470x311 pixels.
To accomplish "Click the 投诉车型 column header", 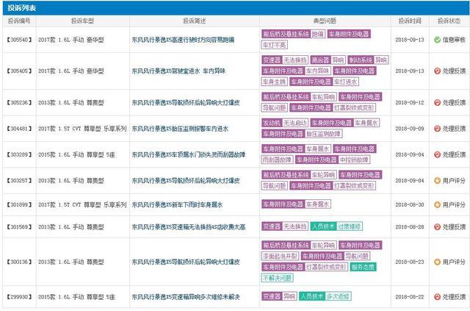I will [82, 21].
